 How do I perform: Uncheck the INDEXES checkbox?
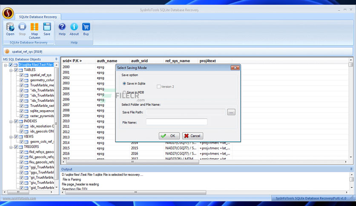[16, 121]
